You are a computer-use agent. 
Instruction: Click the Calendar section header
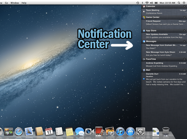pyautogui.click(x=164, y=7)
